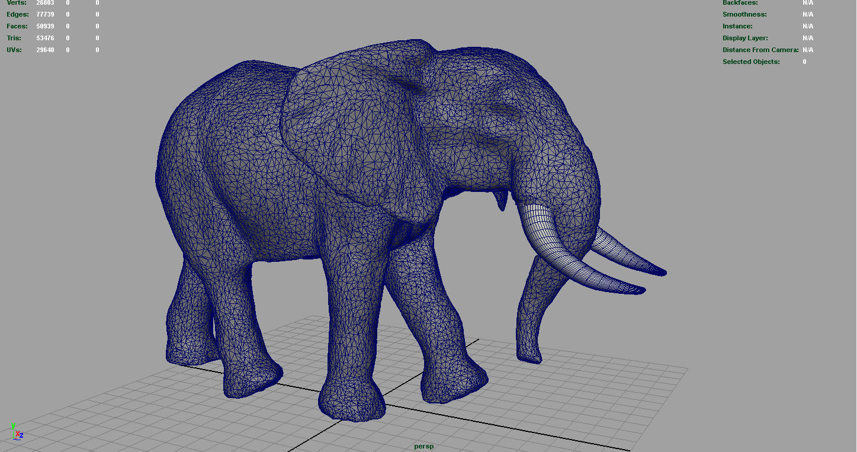Click the 'Distance From Camera:' label

[760, 50]
